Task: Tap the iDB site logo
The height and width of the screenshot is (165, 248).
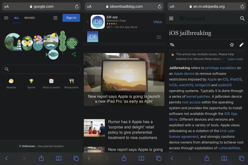Action: [x=92, y=37]
